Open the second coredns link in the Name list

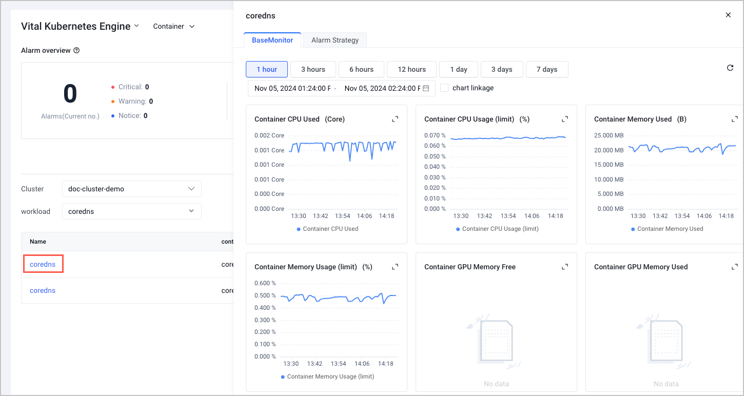pos(43,290)
